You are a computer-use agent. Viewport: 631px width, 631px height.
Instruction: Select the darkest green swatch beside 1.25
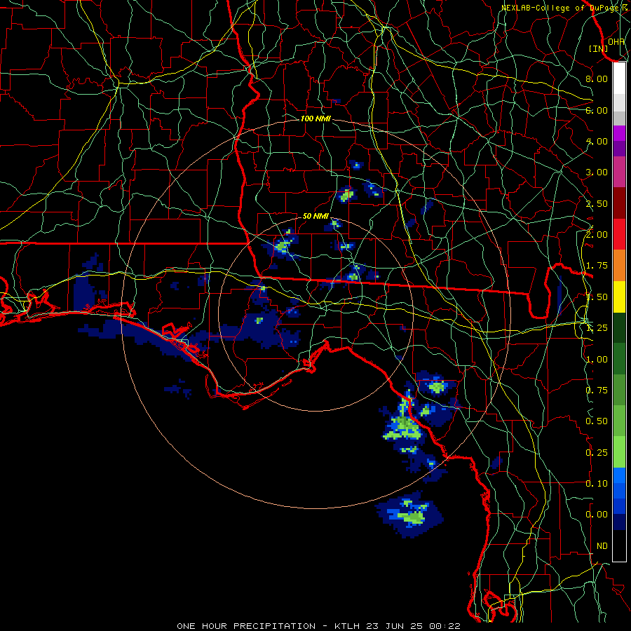click(x=619, y=327)
